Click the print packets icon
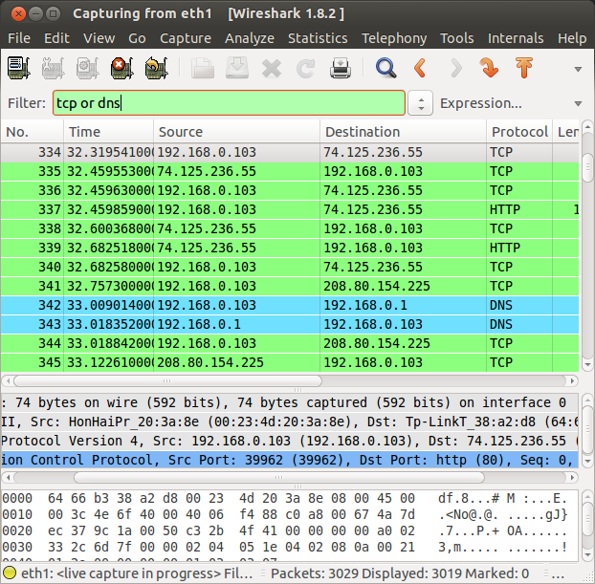The image size is (595, 584). pos(340,68)
